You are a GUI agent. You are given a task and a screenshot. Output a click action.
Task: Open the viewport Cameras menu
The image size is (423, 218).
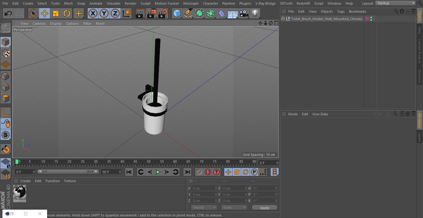pos(39,24)
